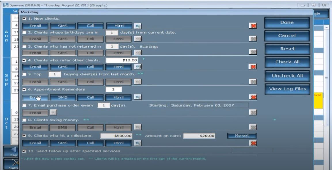Enable Email purchase order checkbox
The width and height of the screenshot is (332, 170).
point(24,105)
